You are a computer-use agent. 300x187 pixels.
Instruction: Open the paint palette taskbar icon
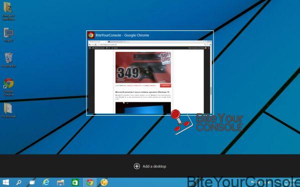[104, 182]
